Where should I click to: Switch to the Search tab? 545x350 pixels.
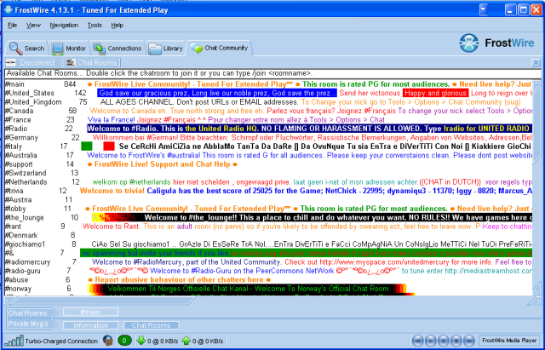click(x=26, y=49)
